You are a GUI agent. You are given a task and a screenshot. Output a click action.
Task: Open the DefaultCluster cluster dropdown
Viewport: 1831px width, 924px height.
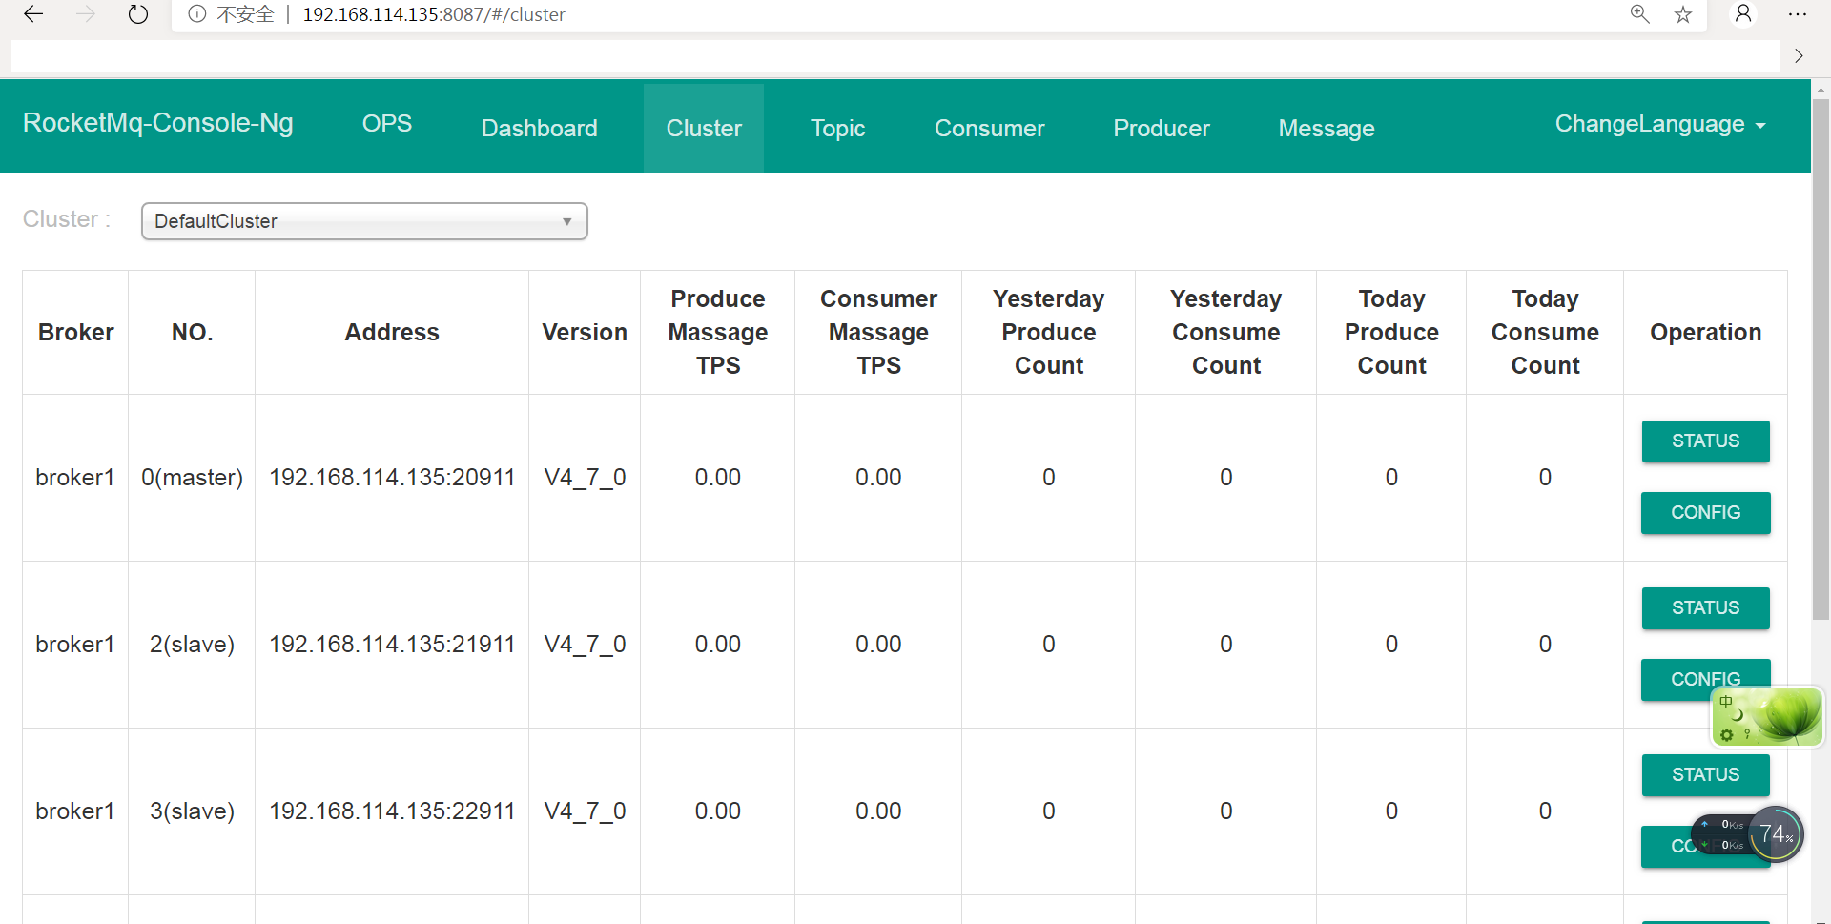pos(364,221)
